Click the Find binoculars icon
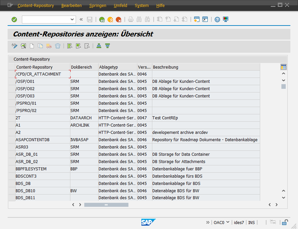The width and height of the screenshot is (298, 229). coord(139,20)
